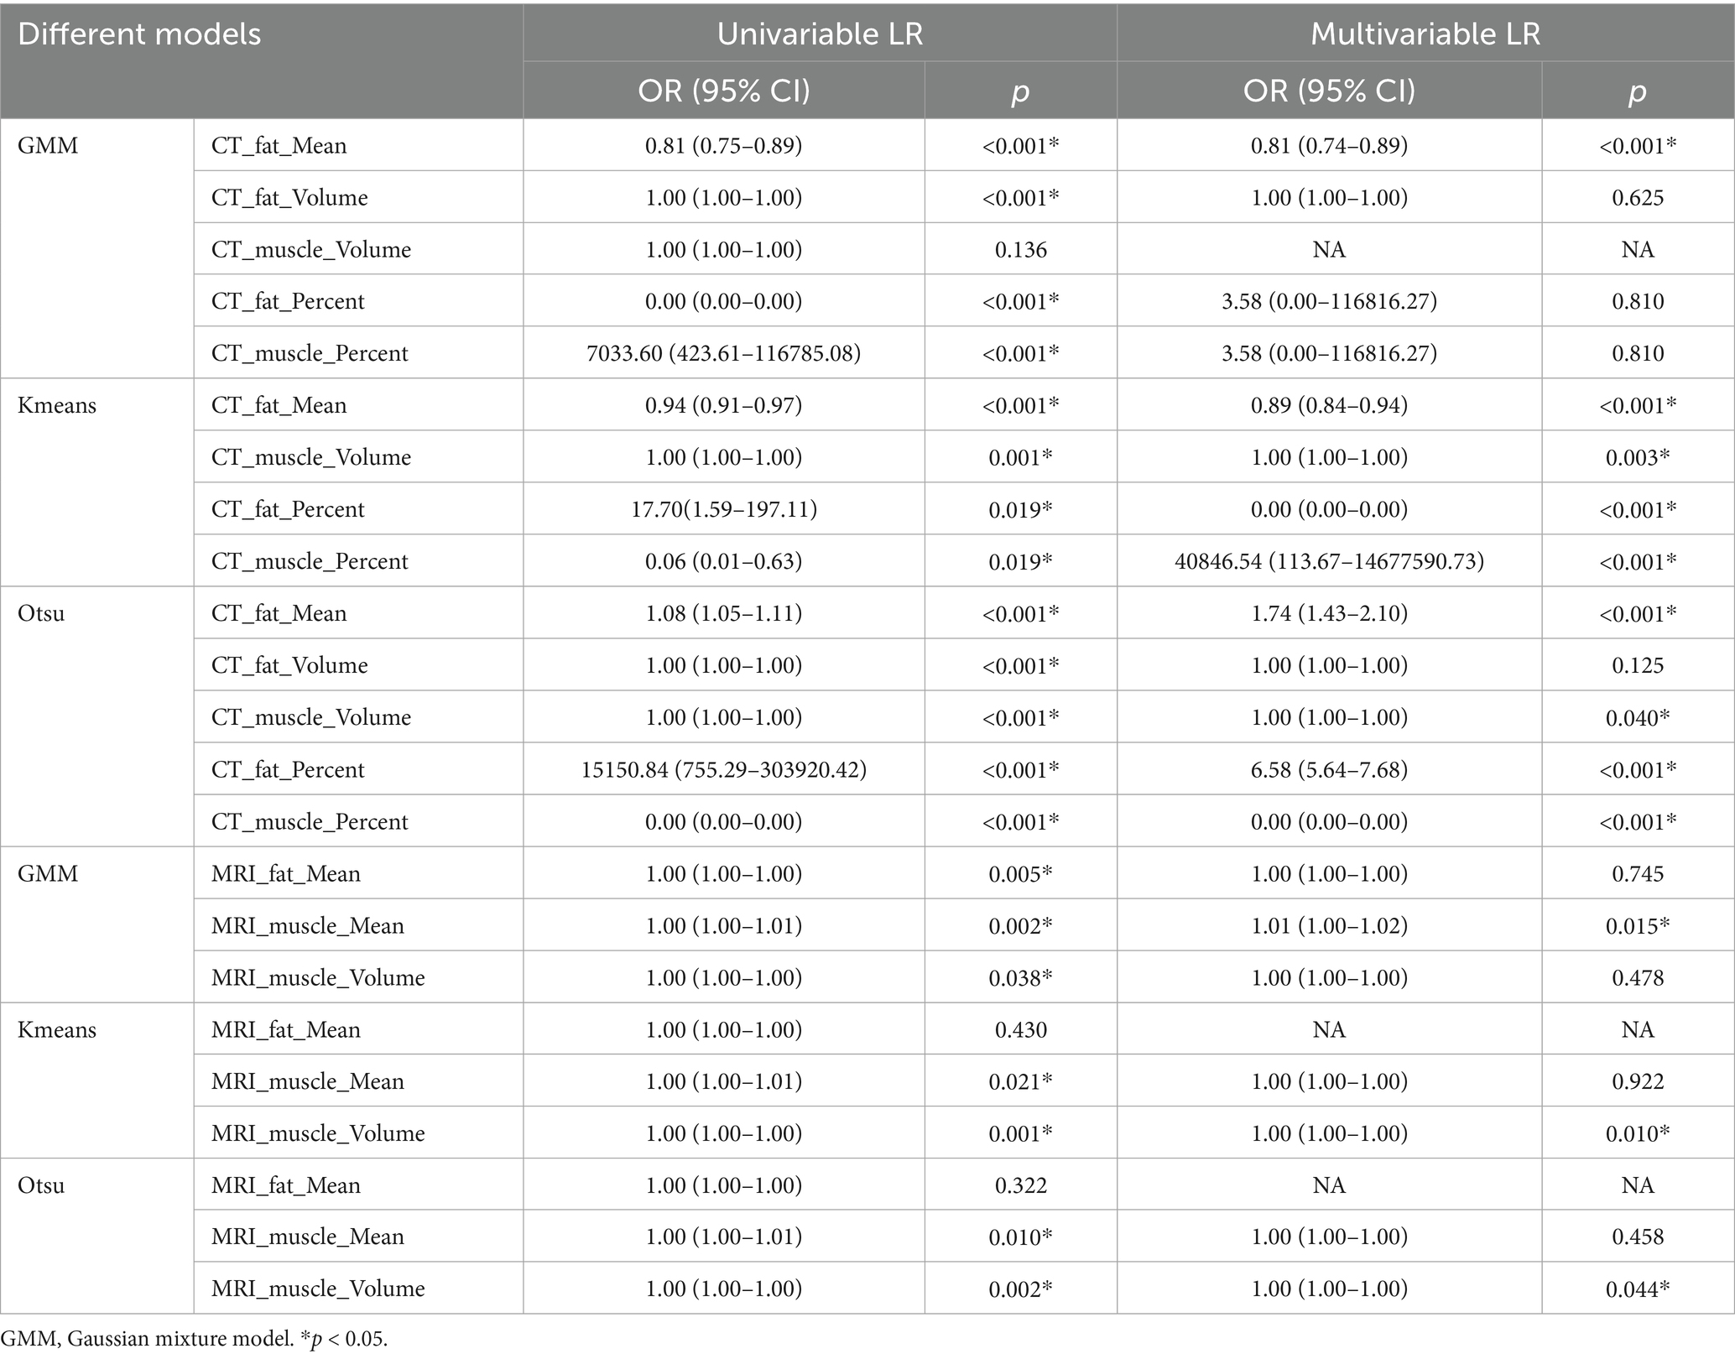Click the 0.430 p-value cell
1735x1359 pixels.
[1020, 1030]
